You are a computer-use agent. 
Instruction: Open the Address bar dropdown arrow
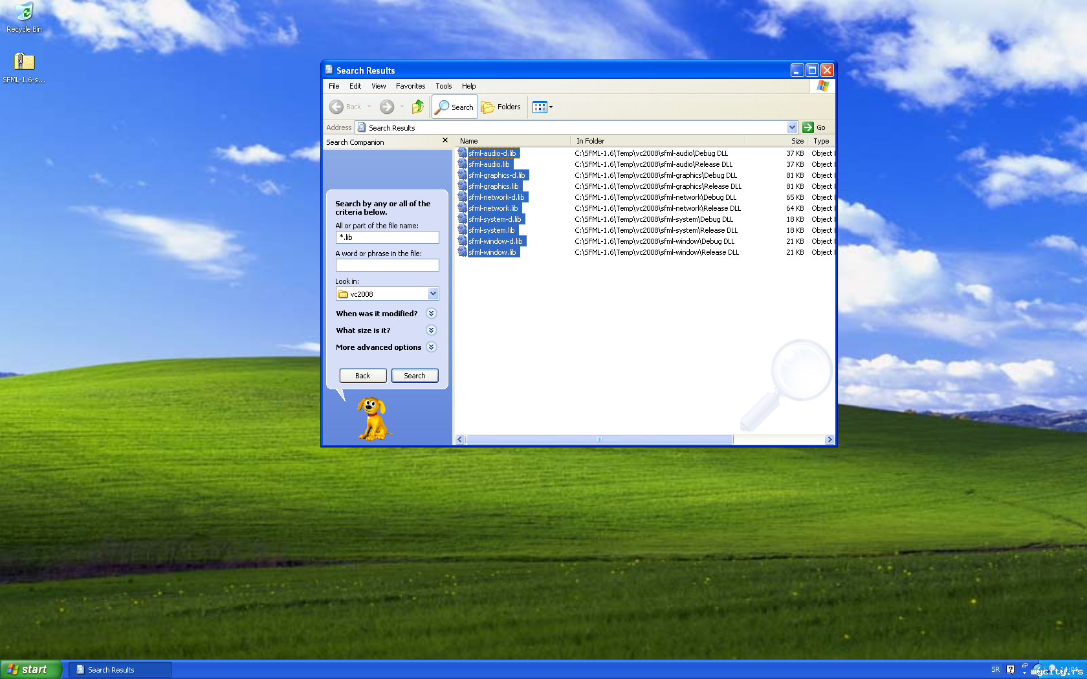click(792, 127)
